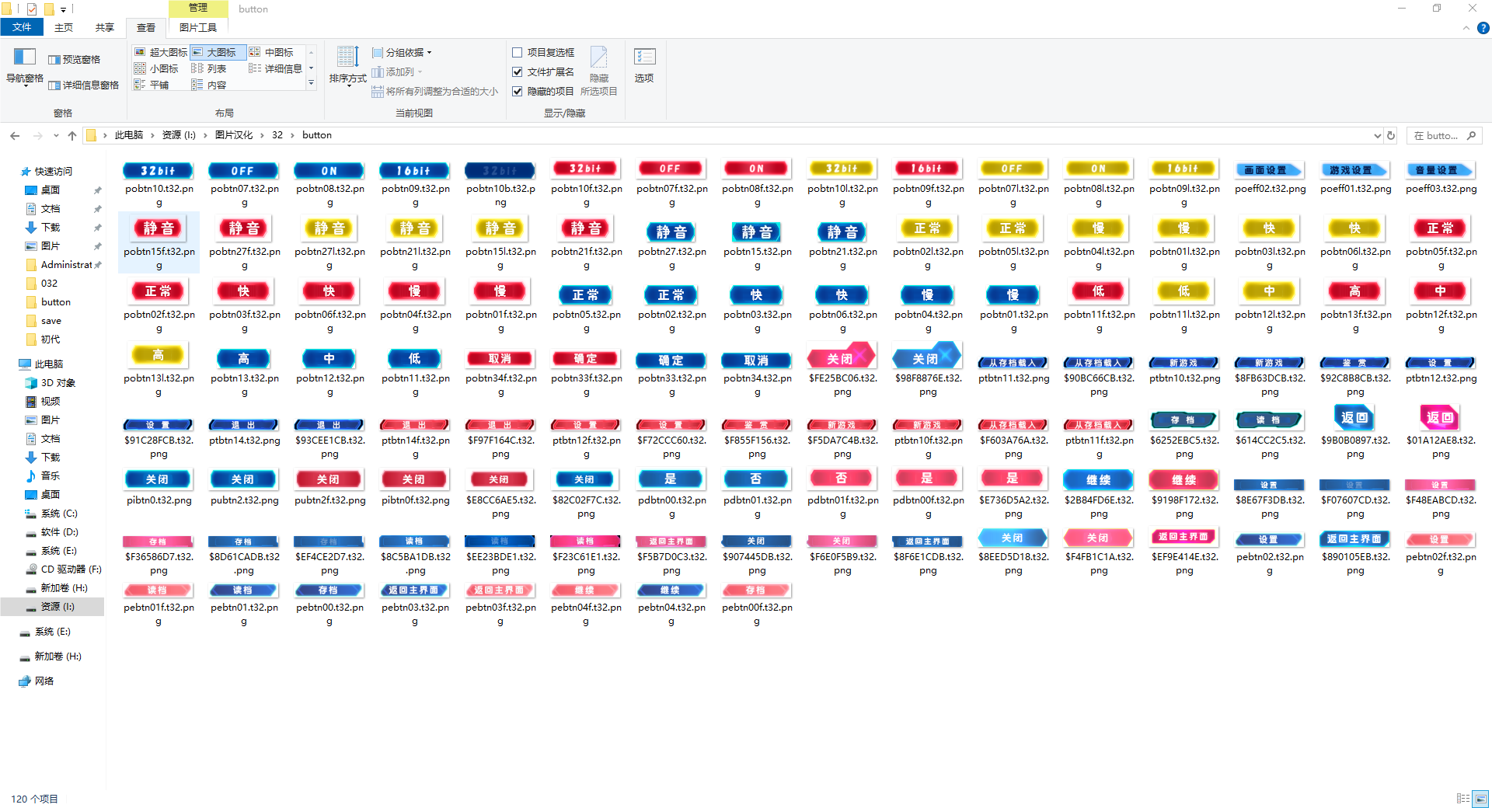
Task: Click the Up one level arrow
Action: pos(72,135)
